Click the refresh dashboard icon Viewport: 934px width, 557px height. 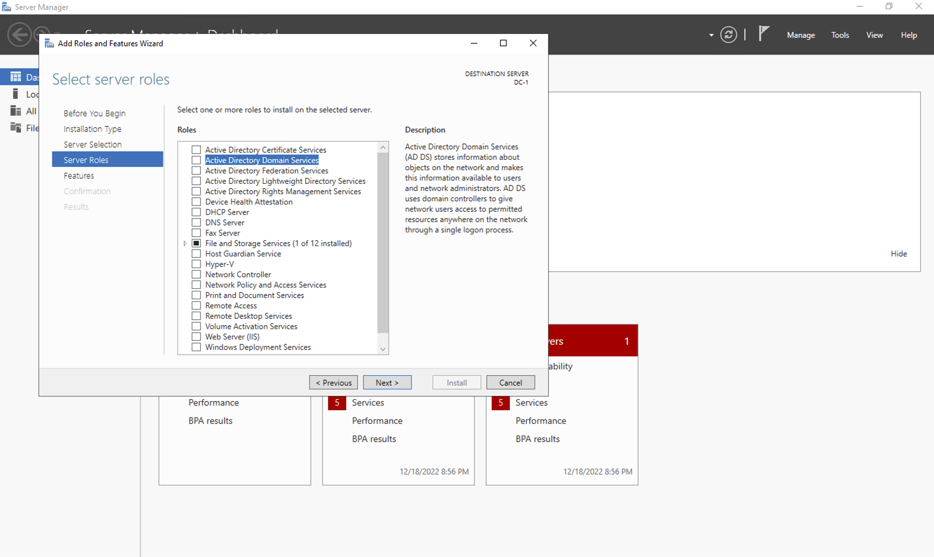pos(728,35)
